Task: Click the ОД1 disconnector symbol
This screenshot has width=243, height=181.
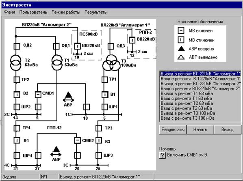Action: point(56,46)
